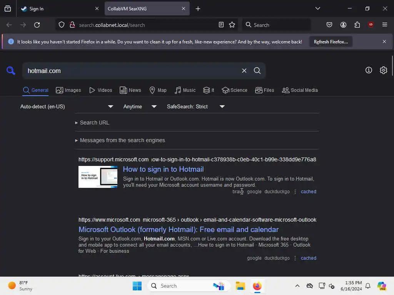The image size is (394, 295).
Task: Open Save to Pocket
Action: pyautogui.click(x=329, y=25)
